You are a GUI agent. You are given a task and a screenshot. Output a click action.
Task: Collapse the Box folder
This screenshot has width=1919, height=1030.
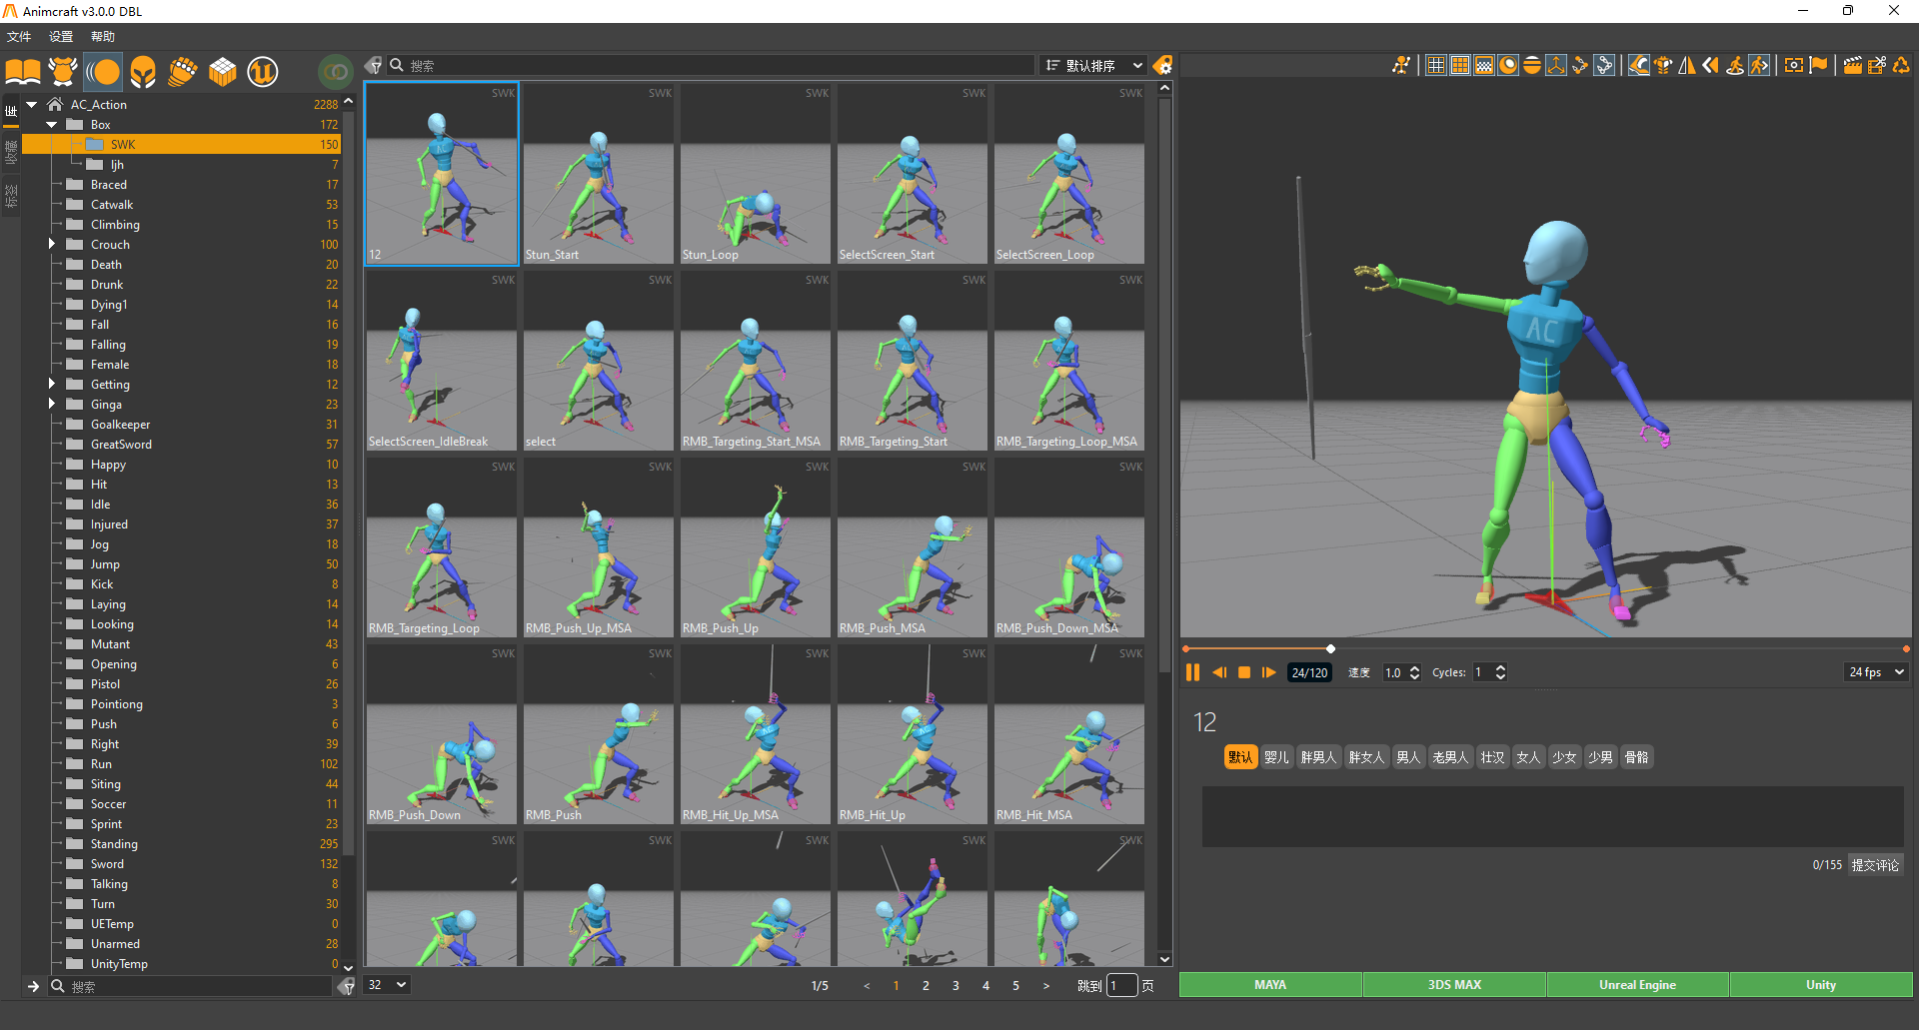(52, 125)
